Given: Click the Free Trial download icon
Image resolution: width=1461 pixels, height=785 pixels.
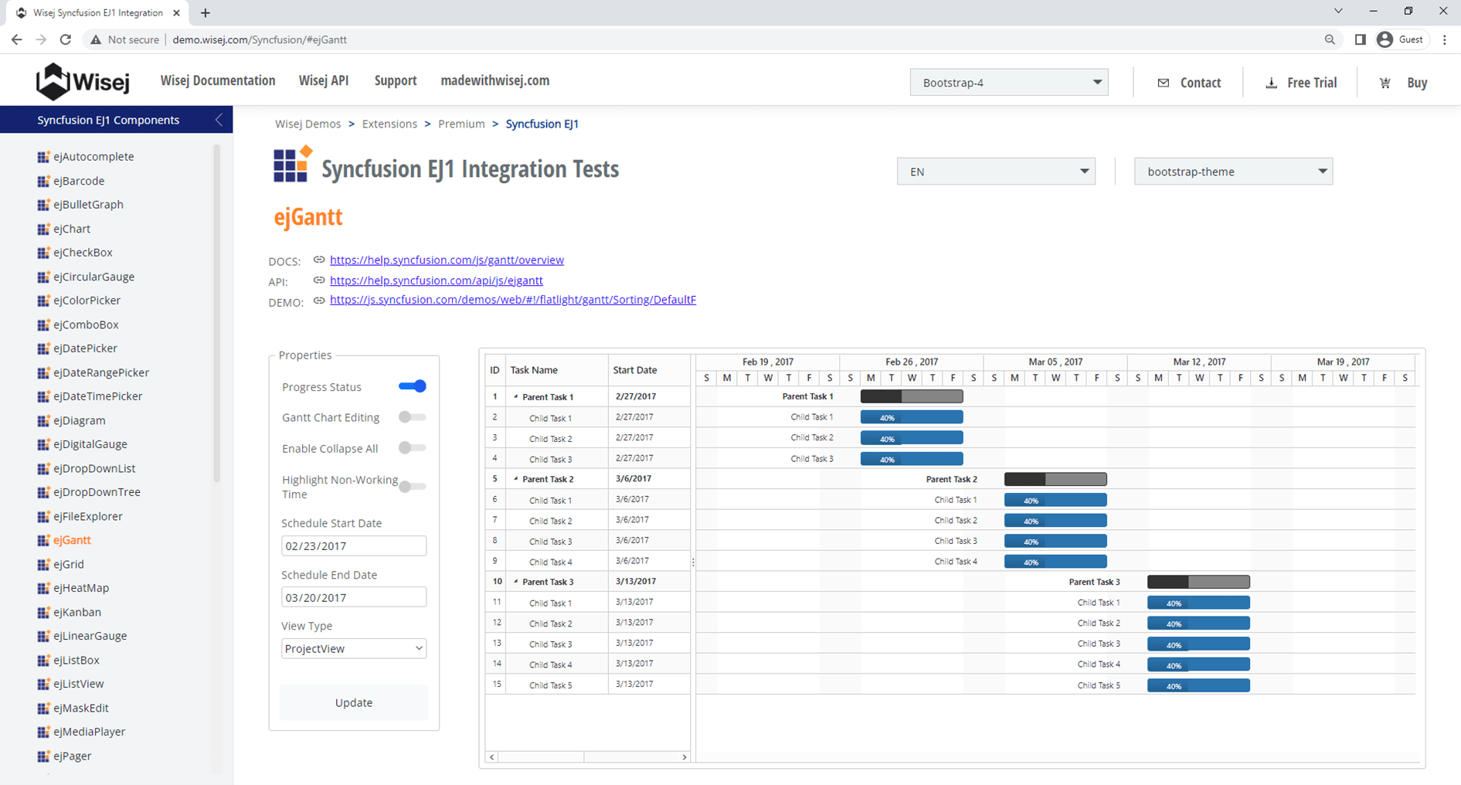Looking at the screenshot, I should [x=1271, y=83].
